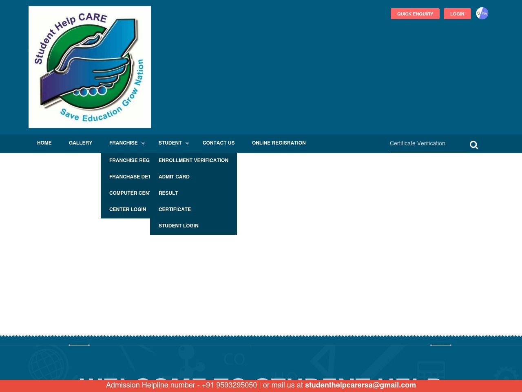The width and height of the screenshot is (522, 392).
Task: Expand the STUDENT dropdown arrow
Action: coord(187,143)
